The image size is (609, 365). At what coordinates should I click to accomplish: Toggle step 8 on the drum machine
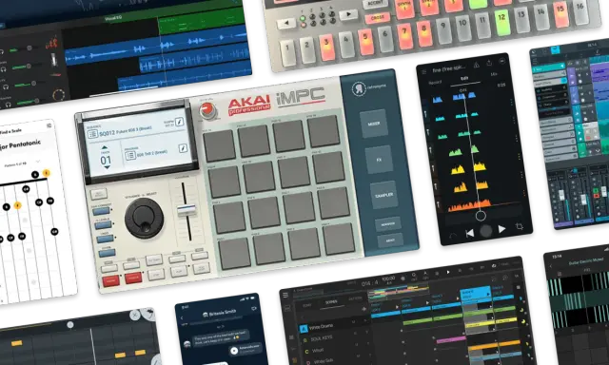[x=424, y=34]
